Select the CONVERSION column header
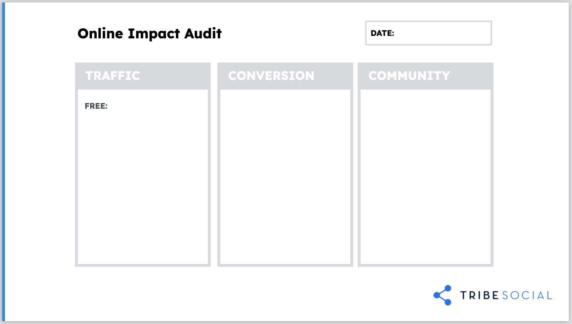The height and width of the screenshot is (324, 572). click(x=271, y=76)
